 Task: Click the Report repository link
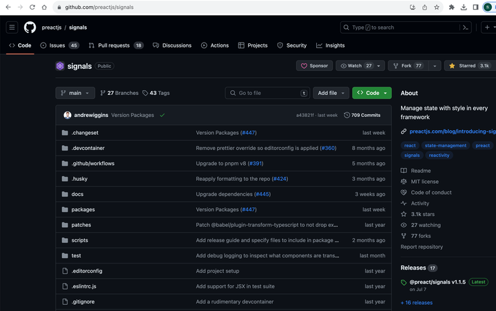(422, 247)
